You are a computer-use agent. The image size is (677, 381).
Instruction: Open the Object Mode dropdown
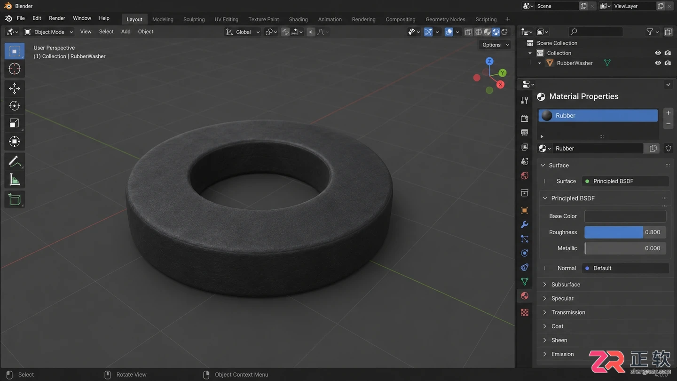click(49, 32)
